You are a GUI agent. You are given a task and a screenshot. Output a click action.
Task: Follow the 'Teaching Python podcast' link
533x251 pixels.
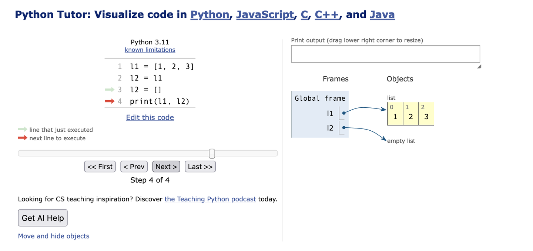pyautogui.click(x=210, y=199)
